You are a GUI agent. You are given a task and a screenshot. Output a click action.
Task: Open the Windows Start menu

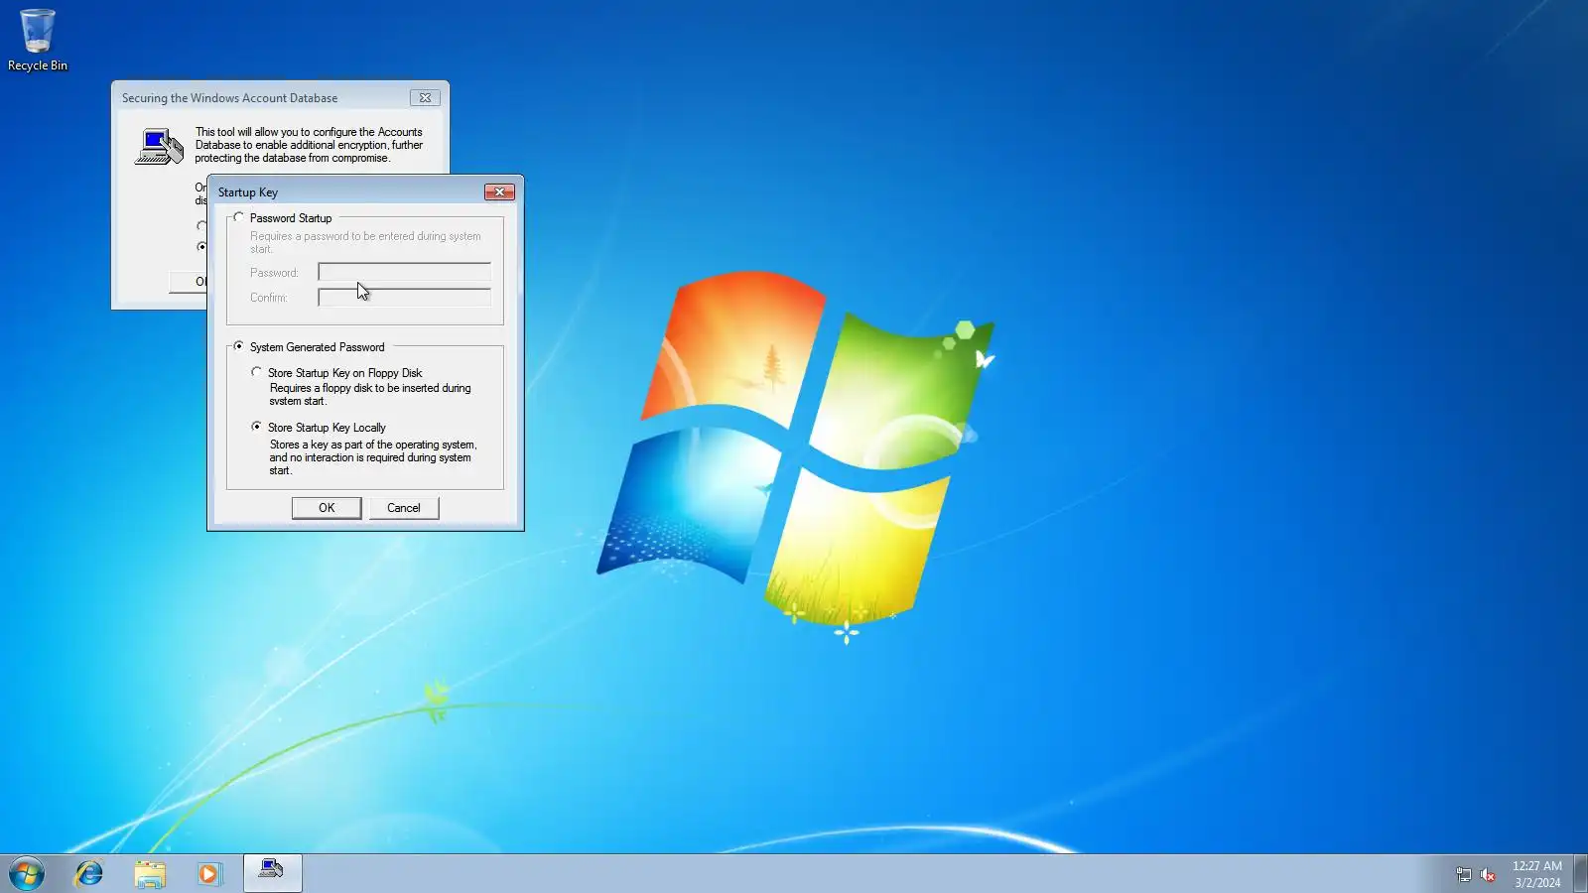coord(27,874)
